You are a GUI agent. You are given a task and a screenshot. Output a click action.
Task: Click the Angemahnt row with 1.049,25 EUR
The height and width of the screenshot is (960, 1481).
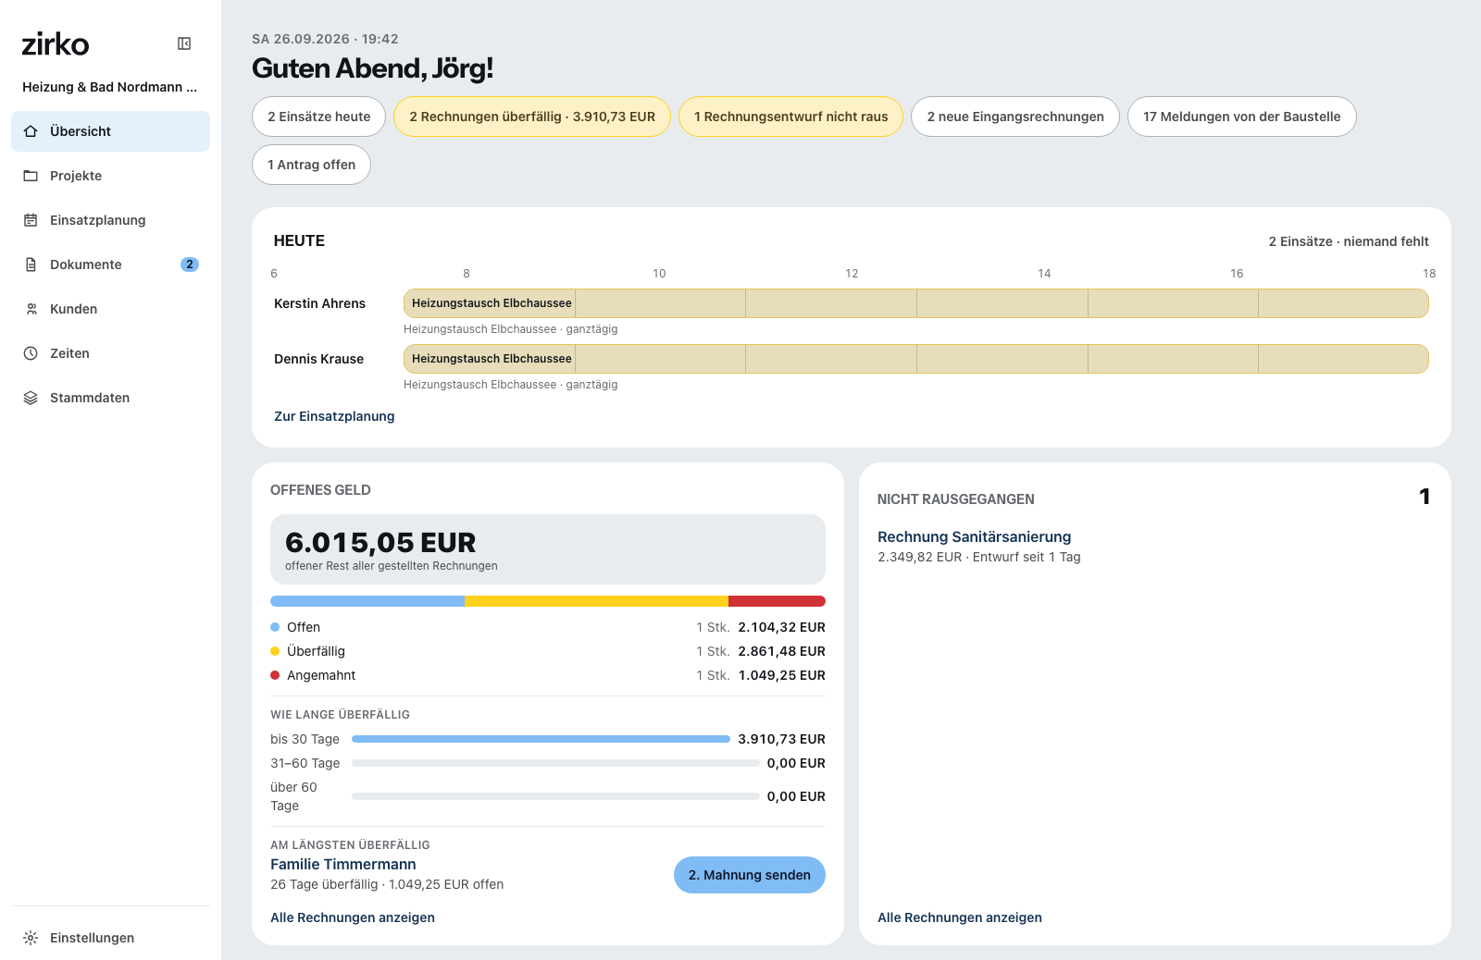[548, 675]
